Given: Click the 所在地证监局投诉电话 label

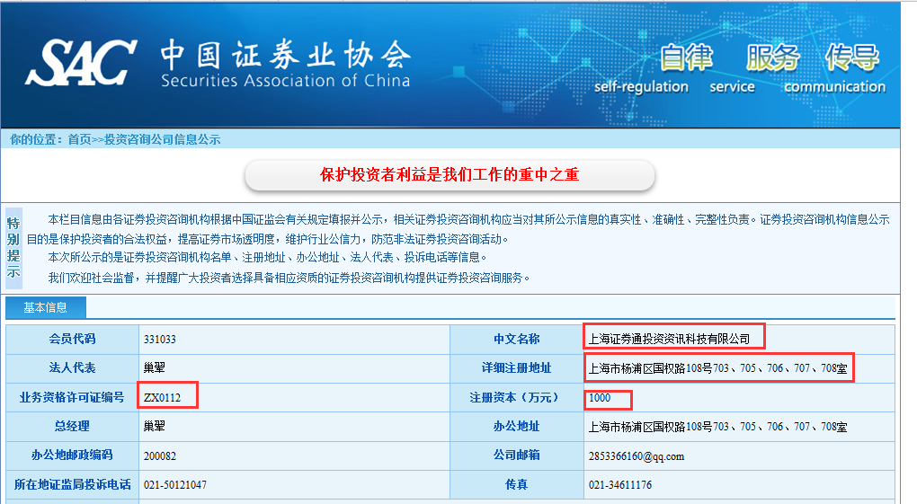Looking at the screenshot, I should [72, 485].
